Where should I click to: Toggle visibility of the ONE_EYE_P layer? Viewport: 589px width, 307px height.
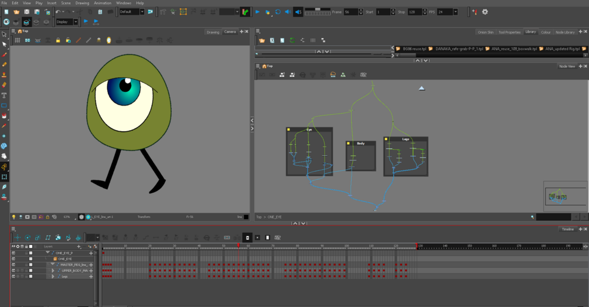pyautogui.click(x=13, y=253)
